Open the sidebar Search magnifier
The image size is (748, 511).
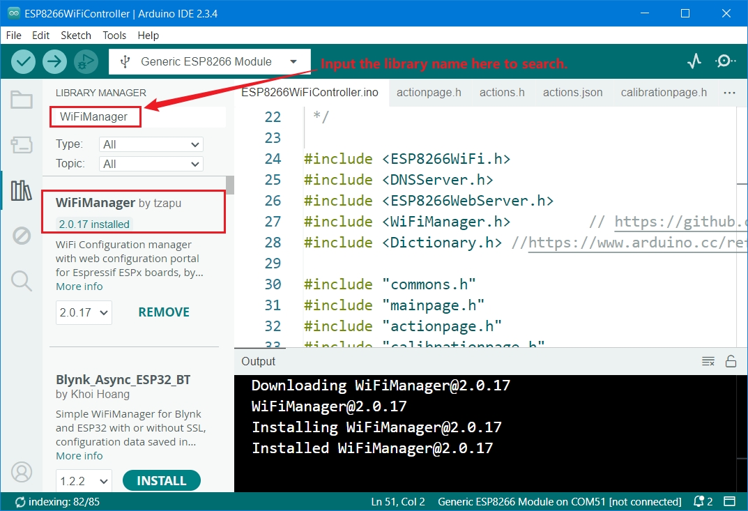tap(22, 281)
